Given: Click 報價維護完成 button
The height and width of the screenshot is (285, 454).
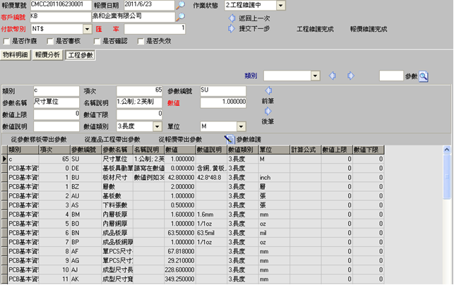Looking at the screenshot, I should pyautogui.click(x=369, y=29).
